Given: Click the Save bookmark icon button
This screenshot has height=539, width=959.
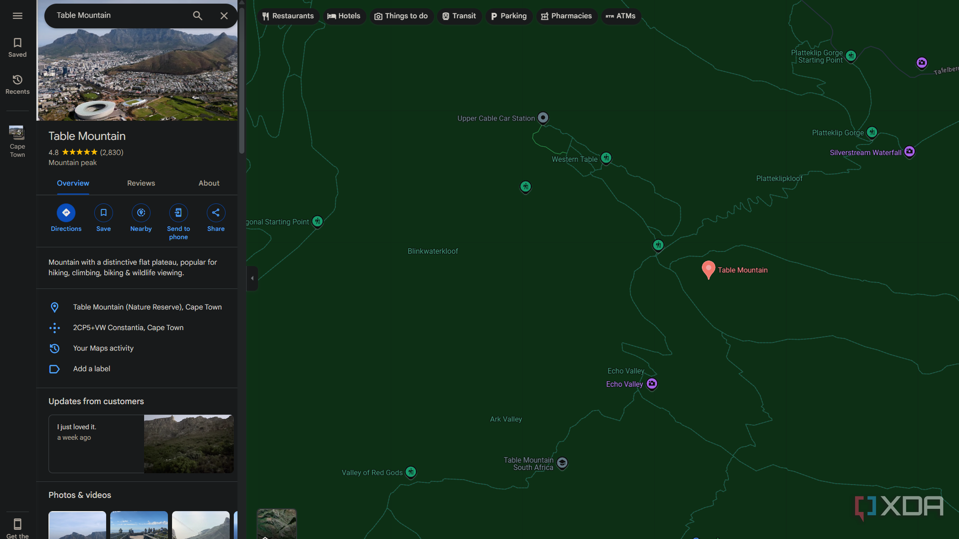Looking at the screenshot, I should click(104, 213).
